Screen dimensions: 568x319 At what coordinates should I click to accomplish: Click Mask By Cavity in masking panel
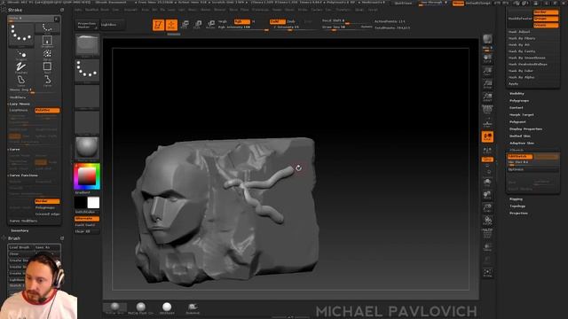click(x=521, y=51)
